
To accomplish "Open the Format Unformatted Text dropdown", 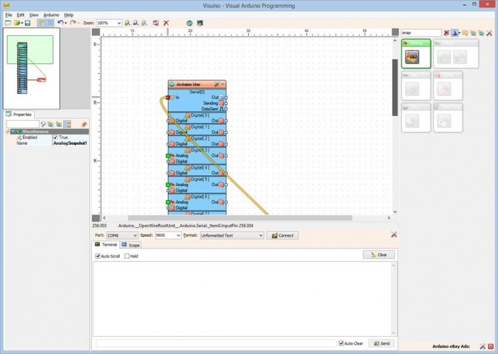I will (261, 235).
